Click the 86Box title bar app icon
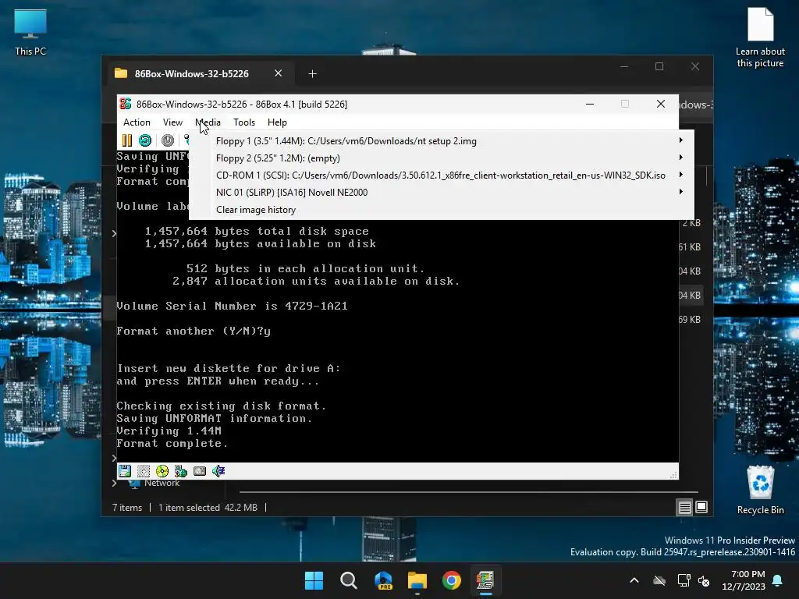Screen dimensions: 799x599 (126, 104)
